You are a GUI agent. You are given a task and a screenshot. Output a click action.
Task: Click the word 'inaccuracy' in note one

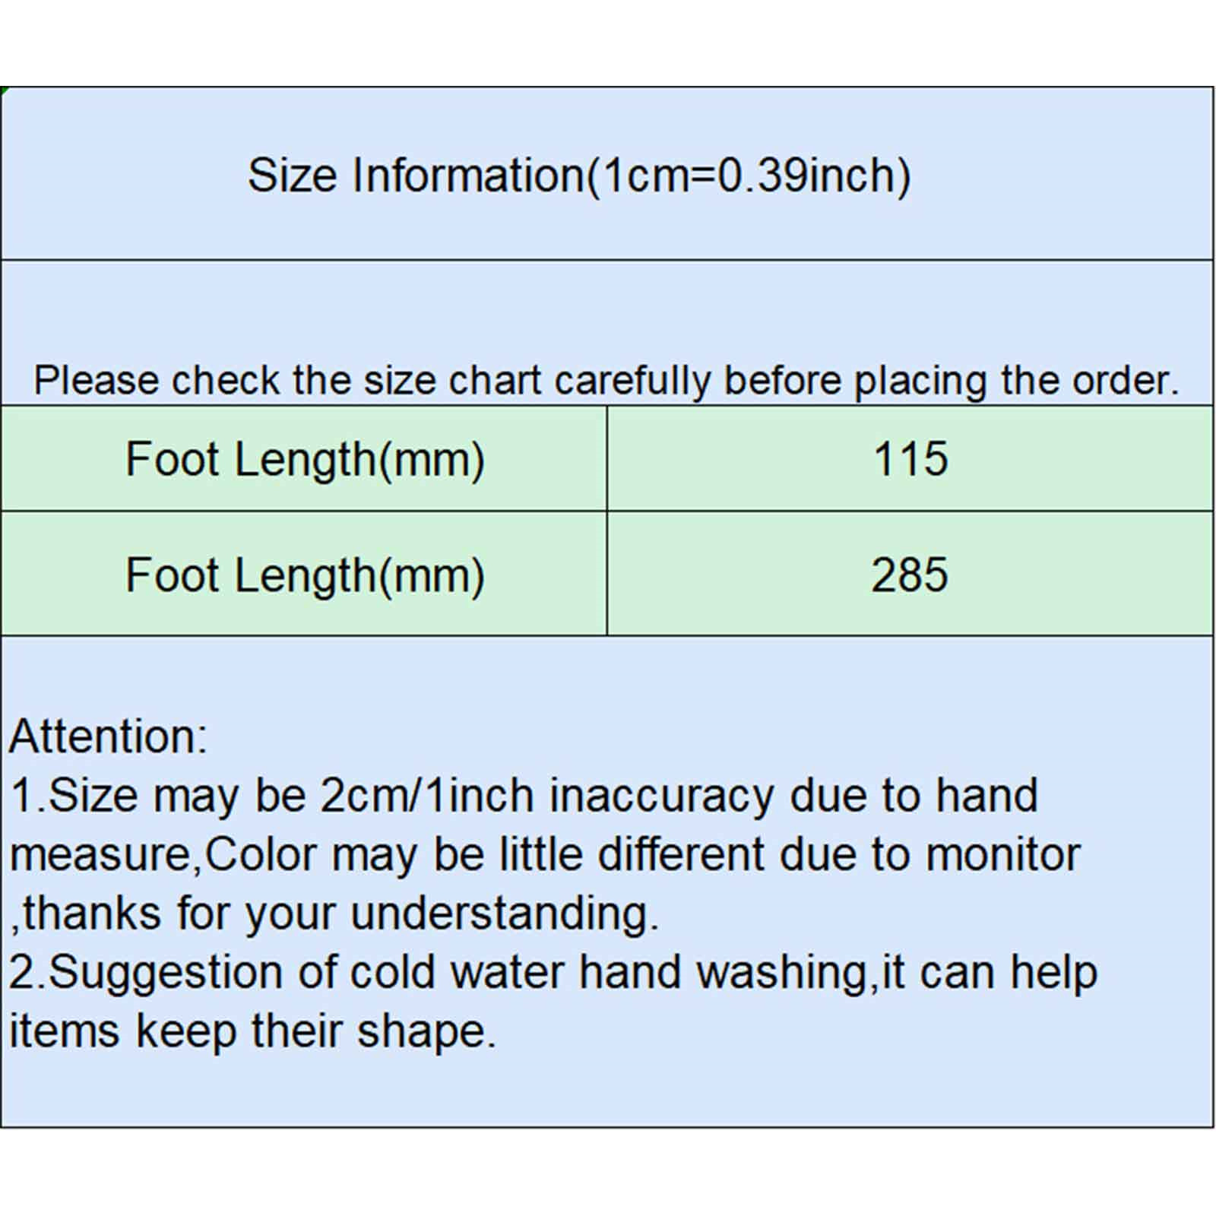661,796
